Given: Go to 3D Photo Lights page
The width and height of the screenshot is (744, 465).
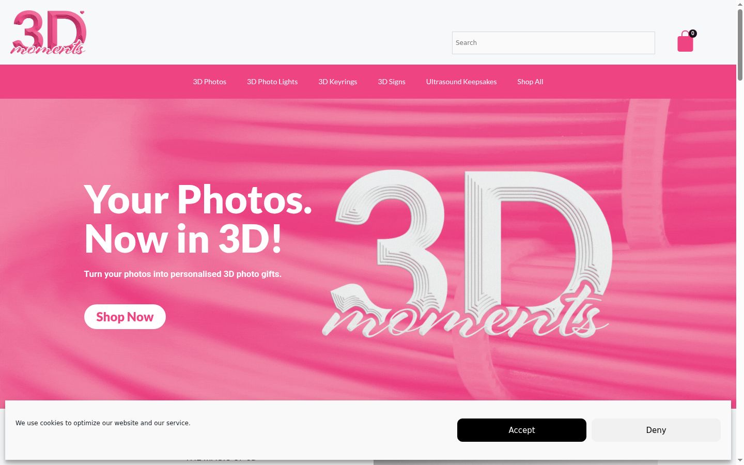Looking at the screenshot, I should tap(272, 82).
